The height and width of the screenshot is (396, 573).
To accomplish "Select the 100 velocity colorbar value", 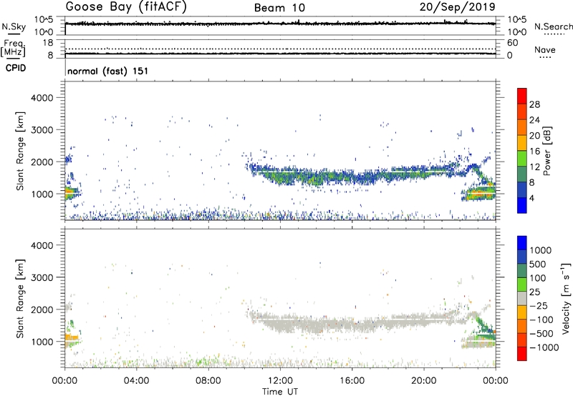I will coord(538,278).
